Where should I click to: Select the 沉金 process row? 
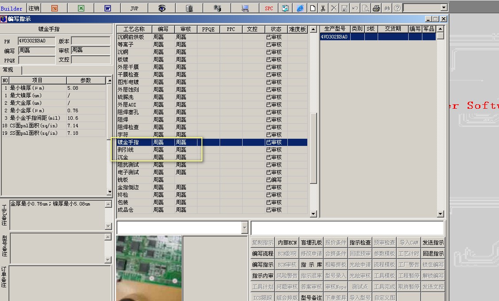[x=212, y=157]
